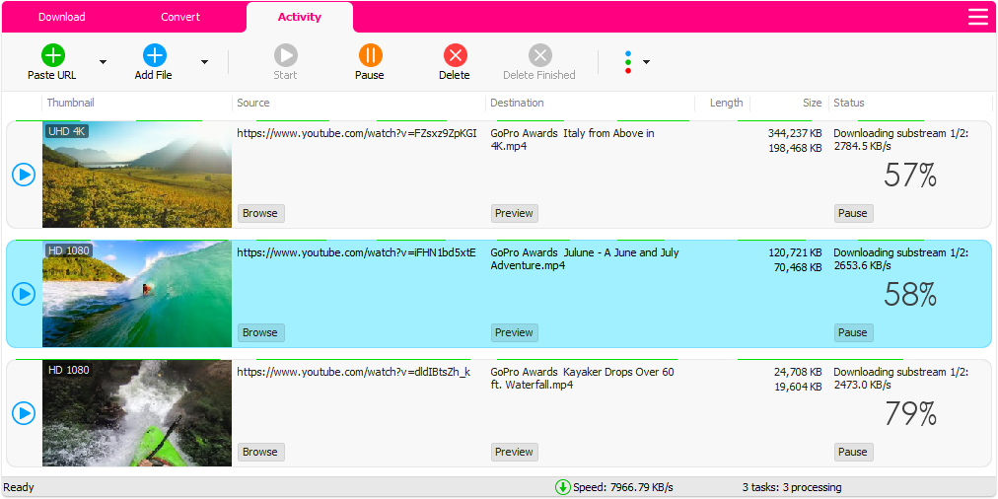Click the blue Add File icon
The image size is (998, 499).
[x=154, y=55]
